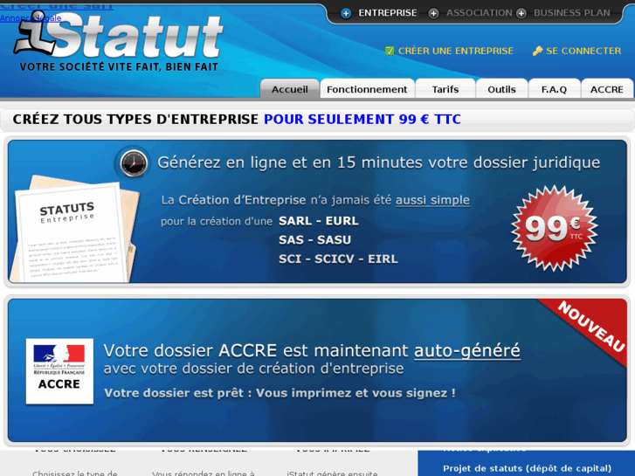Click the underlined 'auto-généré' text
This screenshot has height=476, width=635.
pos(467,350)
